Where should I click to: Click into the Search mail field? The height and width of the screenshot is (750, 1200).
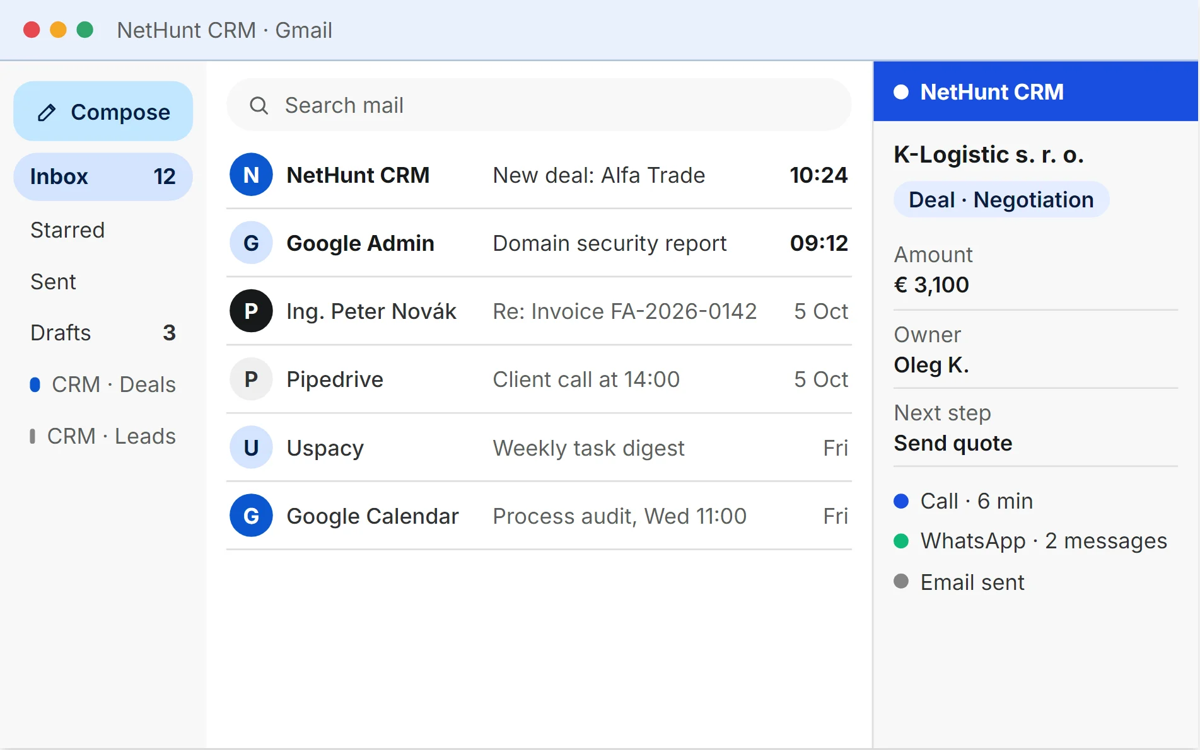click(x=539, y=105)
